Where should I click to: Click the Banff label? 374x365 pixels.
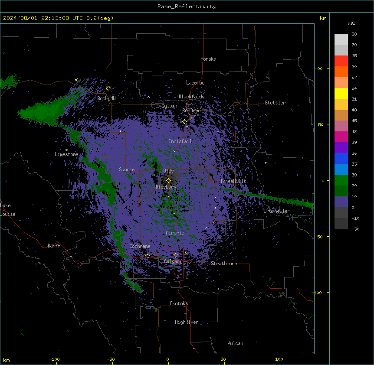[x=54, y=246]
